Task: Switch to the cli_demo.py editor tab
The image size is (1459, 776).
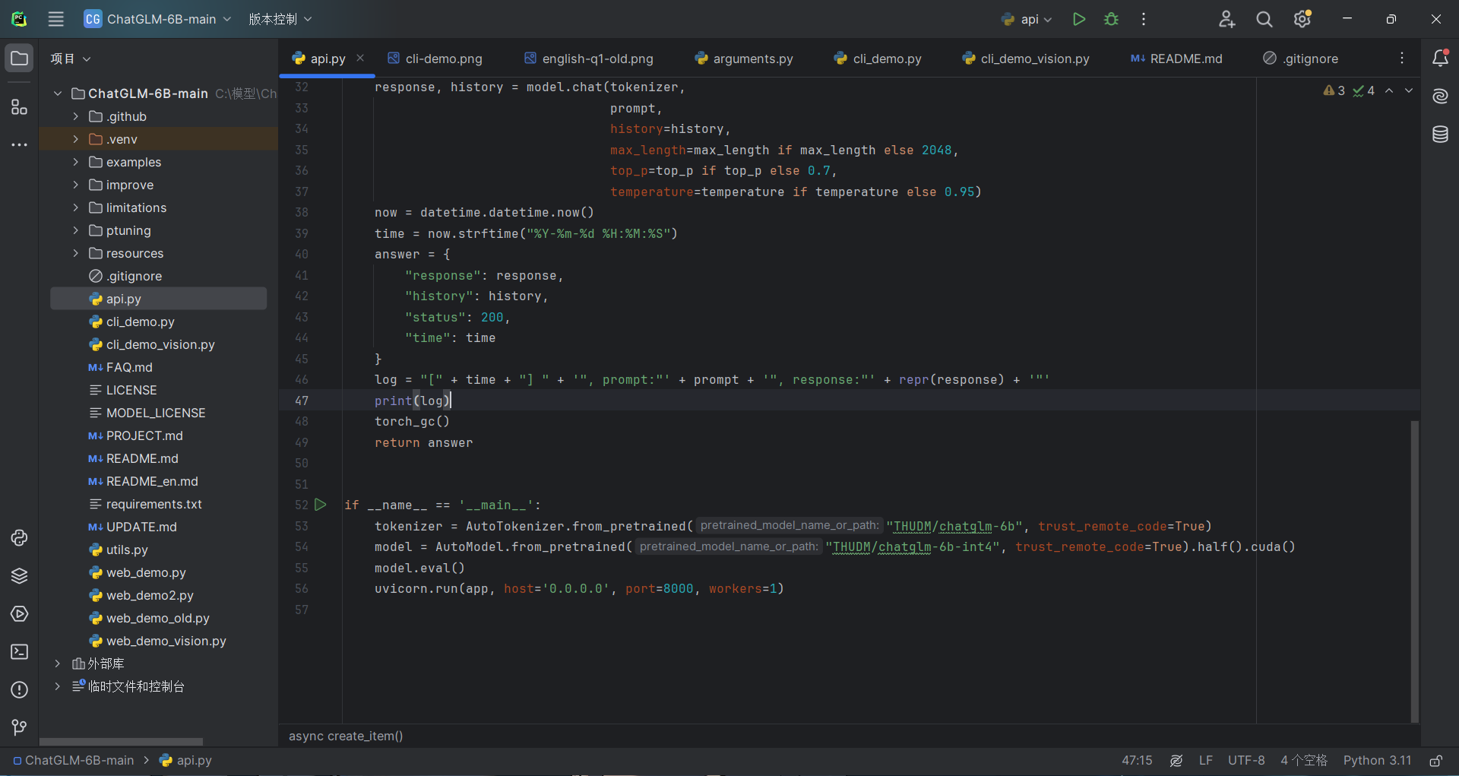Action: [886, 59]
